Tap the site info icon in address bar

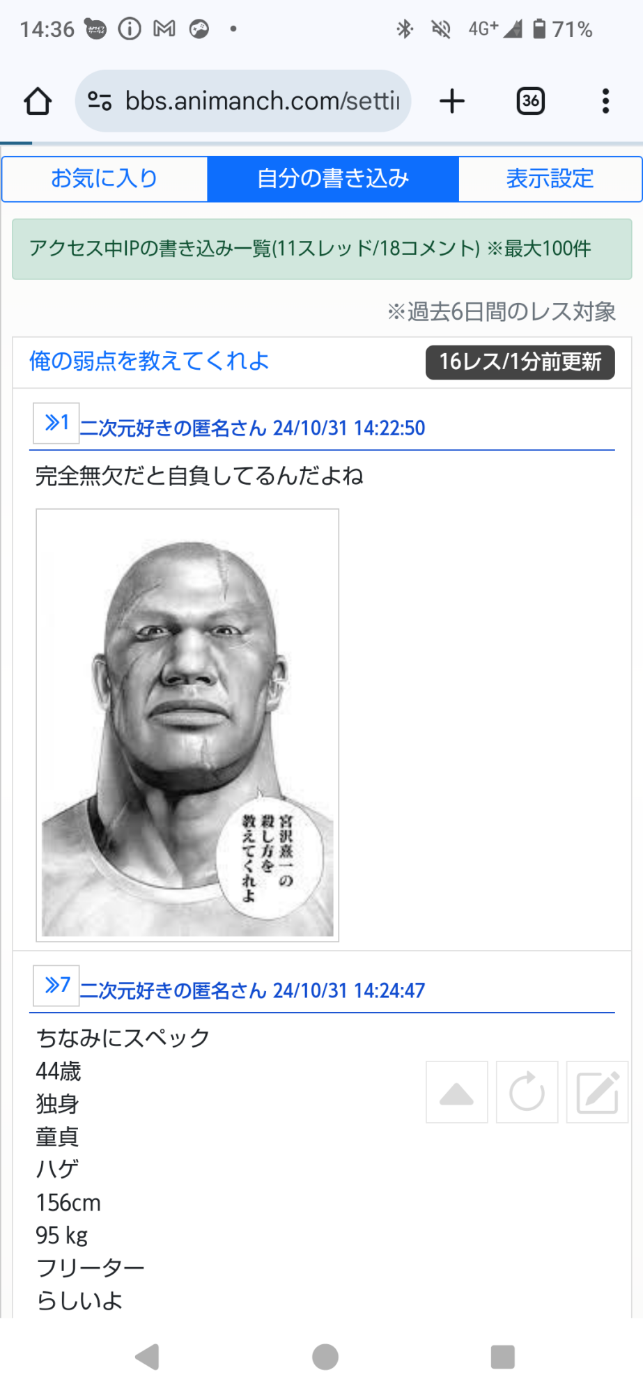point(100,102)
